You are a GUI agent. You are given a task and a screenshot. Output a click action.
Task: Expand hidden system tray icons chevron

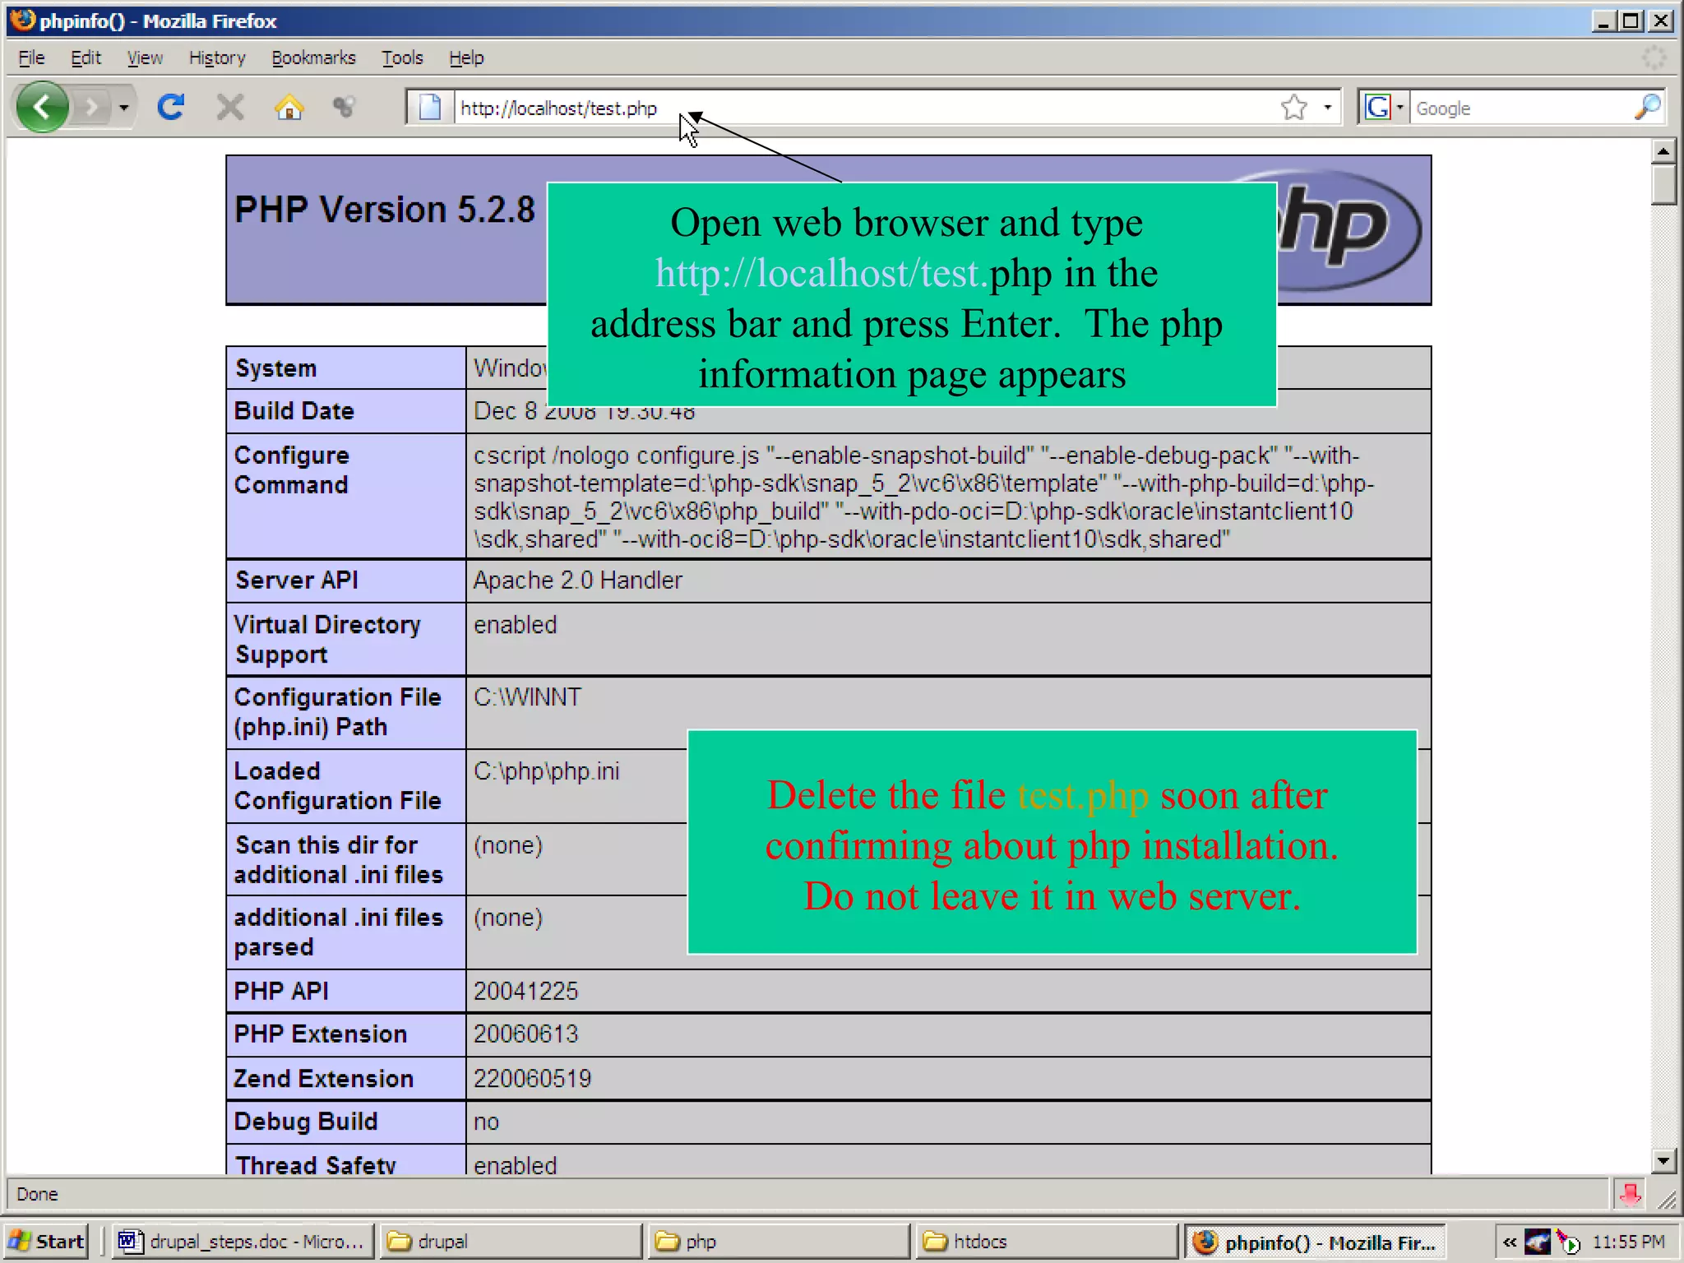[x=1510, y=1242]
